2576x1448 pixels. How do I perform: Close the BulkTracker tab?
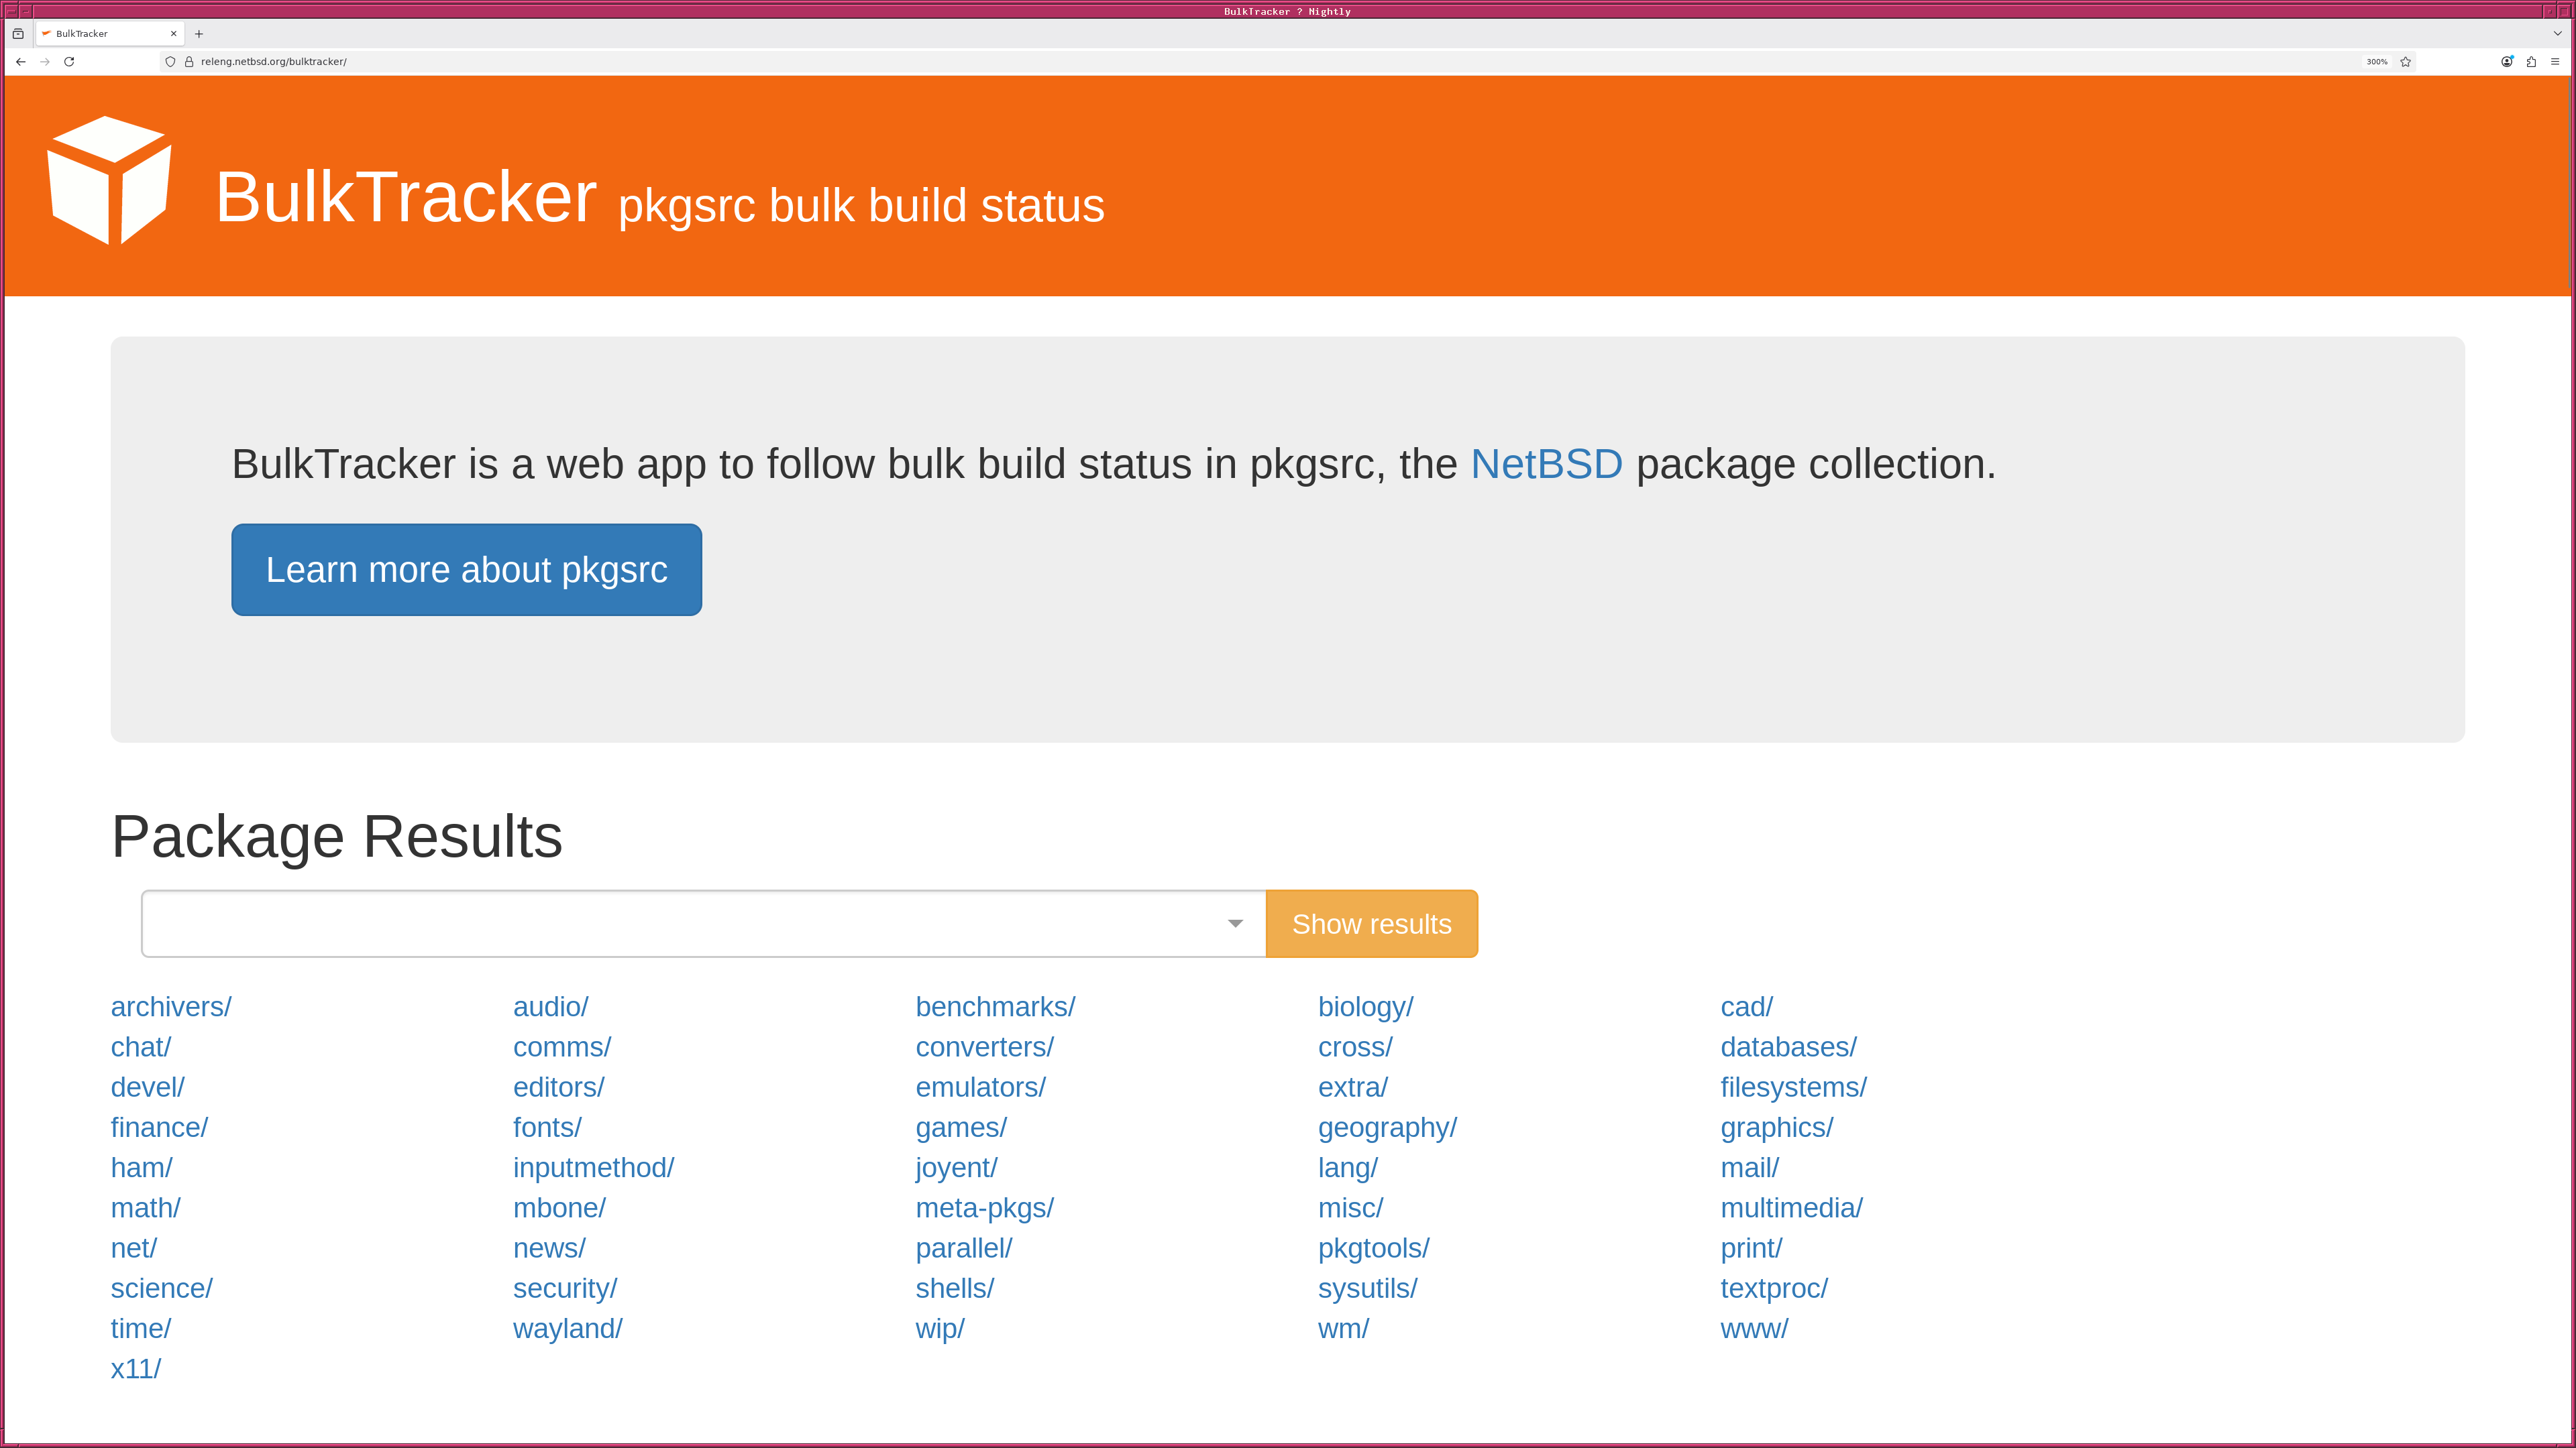click(x=174, y=34)
